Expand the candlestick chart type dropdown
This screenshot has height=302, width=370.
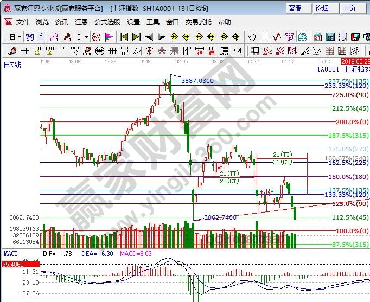[x=86, y=37]
